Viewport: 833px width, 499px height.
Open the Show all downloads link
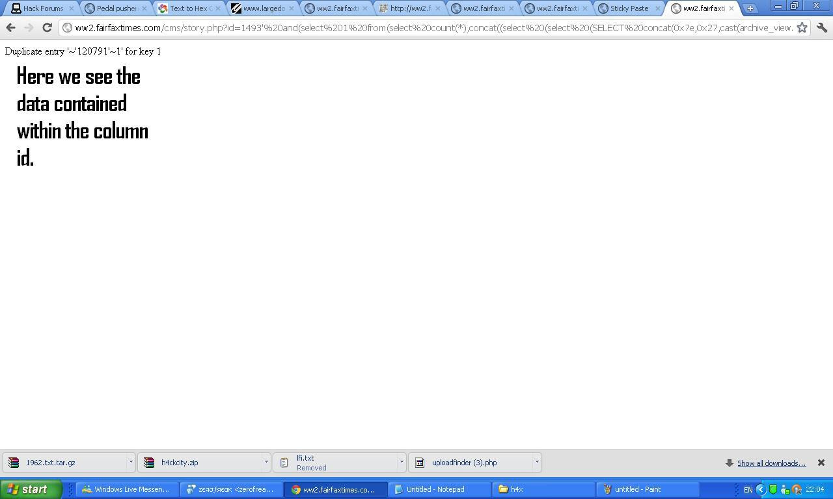click(771, 463)
